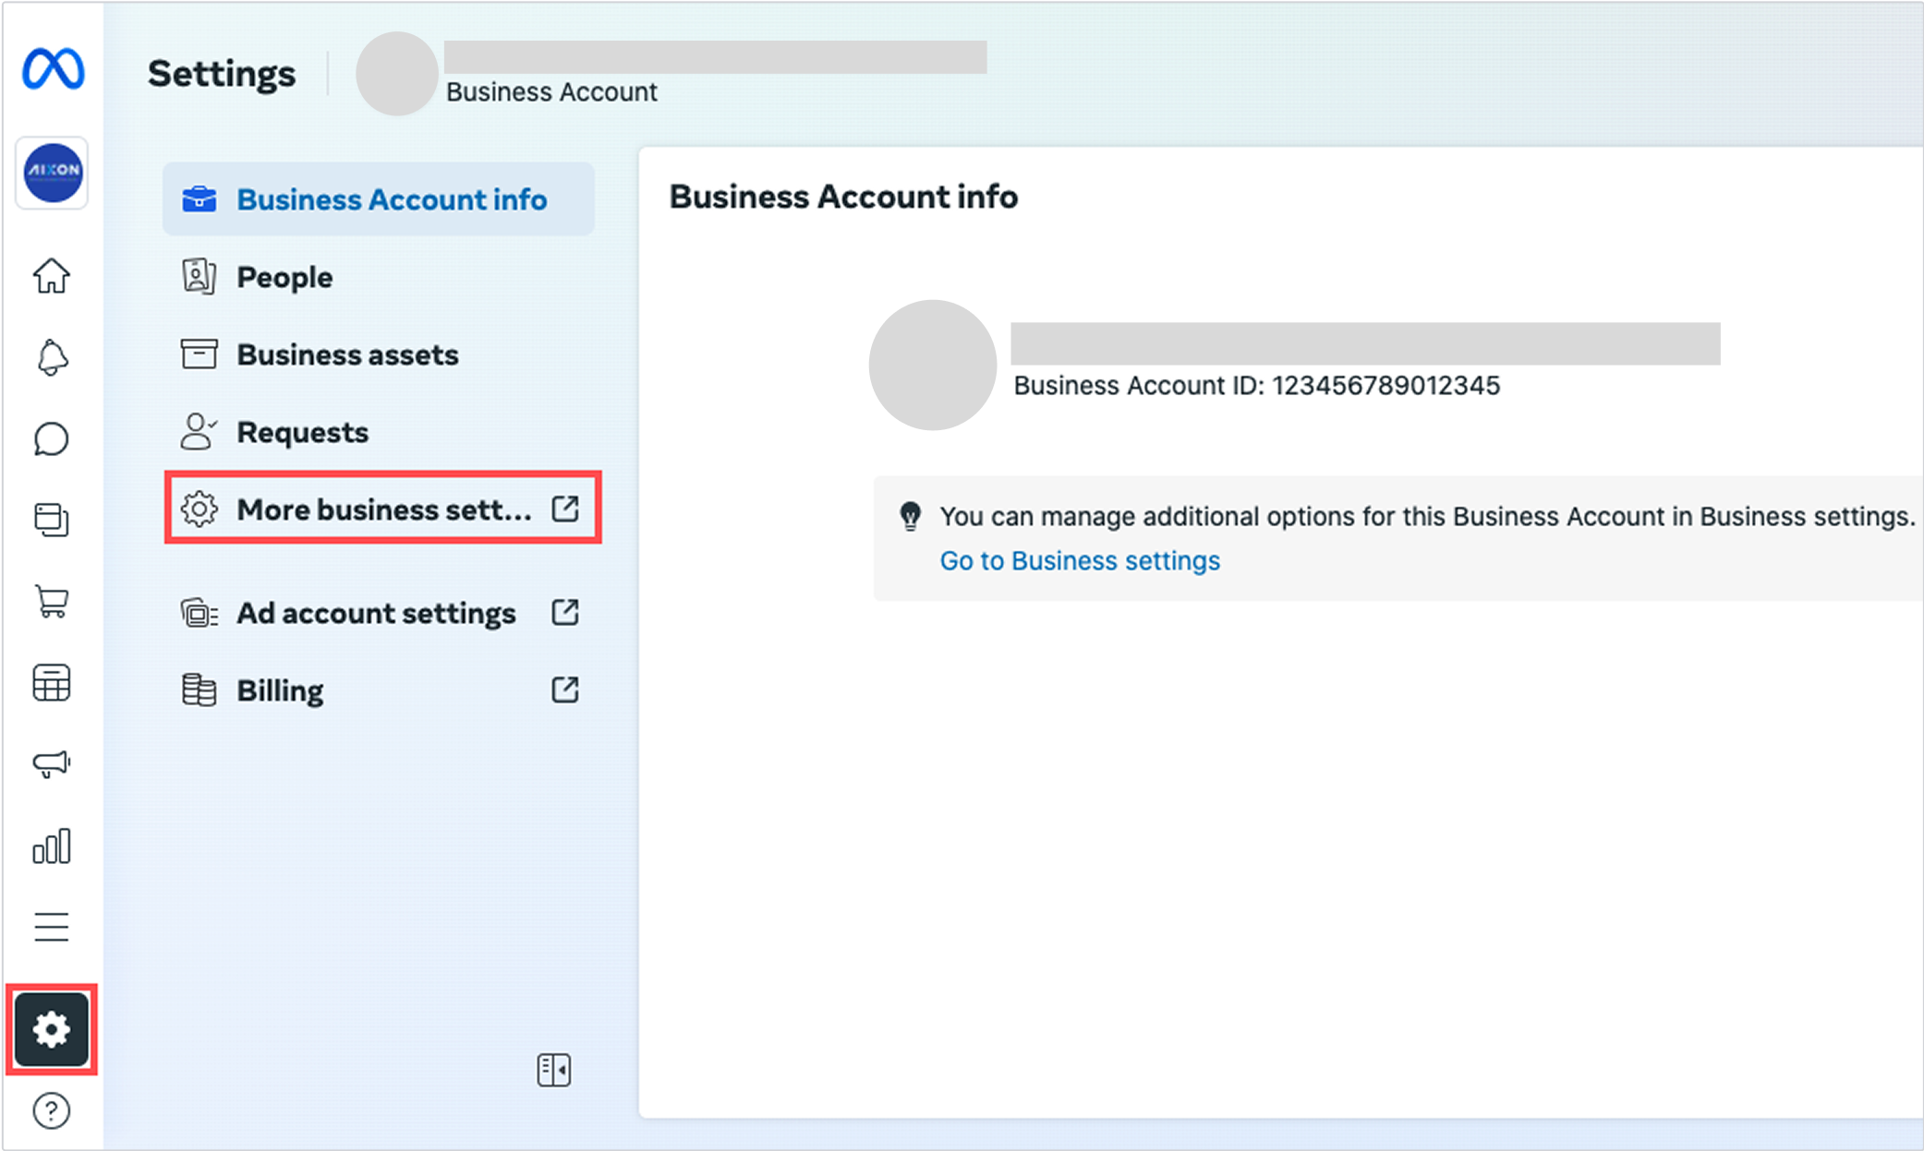Viewport: 1924px width, 1151px height.
Task: Open Commerce shopping cart icon
Action: tap(52, 602)
